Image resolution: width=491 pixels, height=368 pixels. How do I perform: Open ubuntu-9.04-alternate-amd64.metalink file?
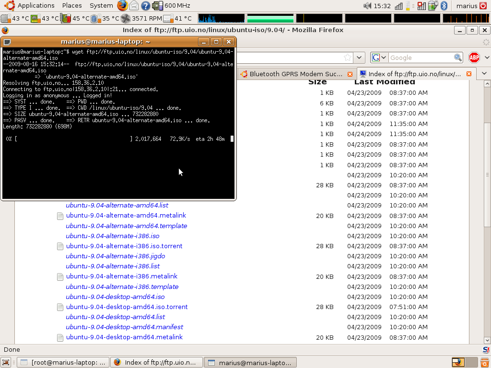pyautogui.click(x=126, y=215)
